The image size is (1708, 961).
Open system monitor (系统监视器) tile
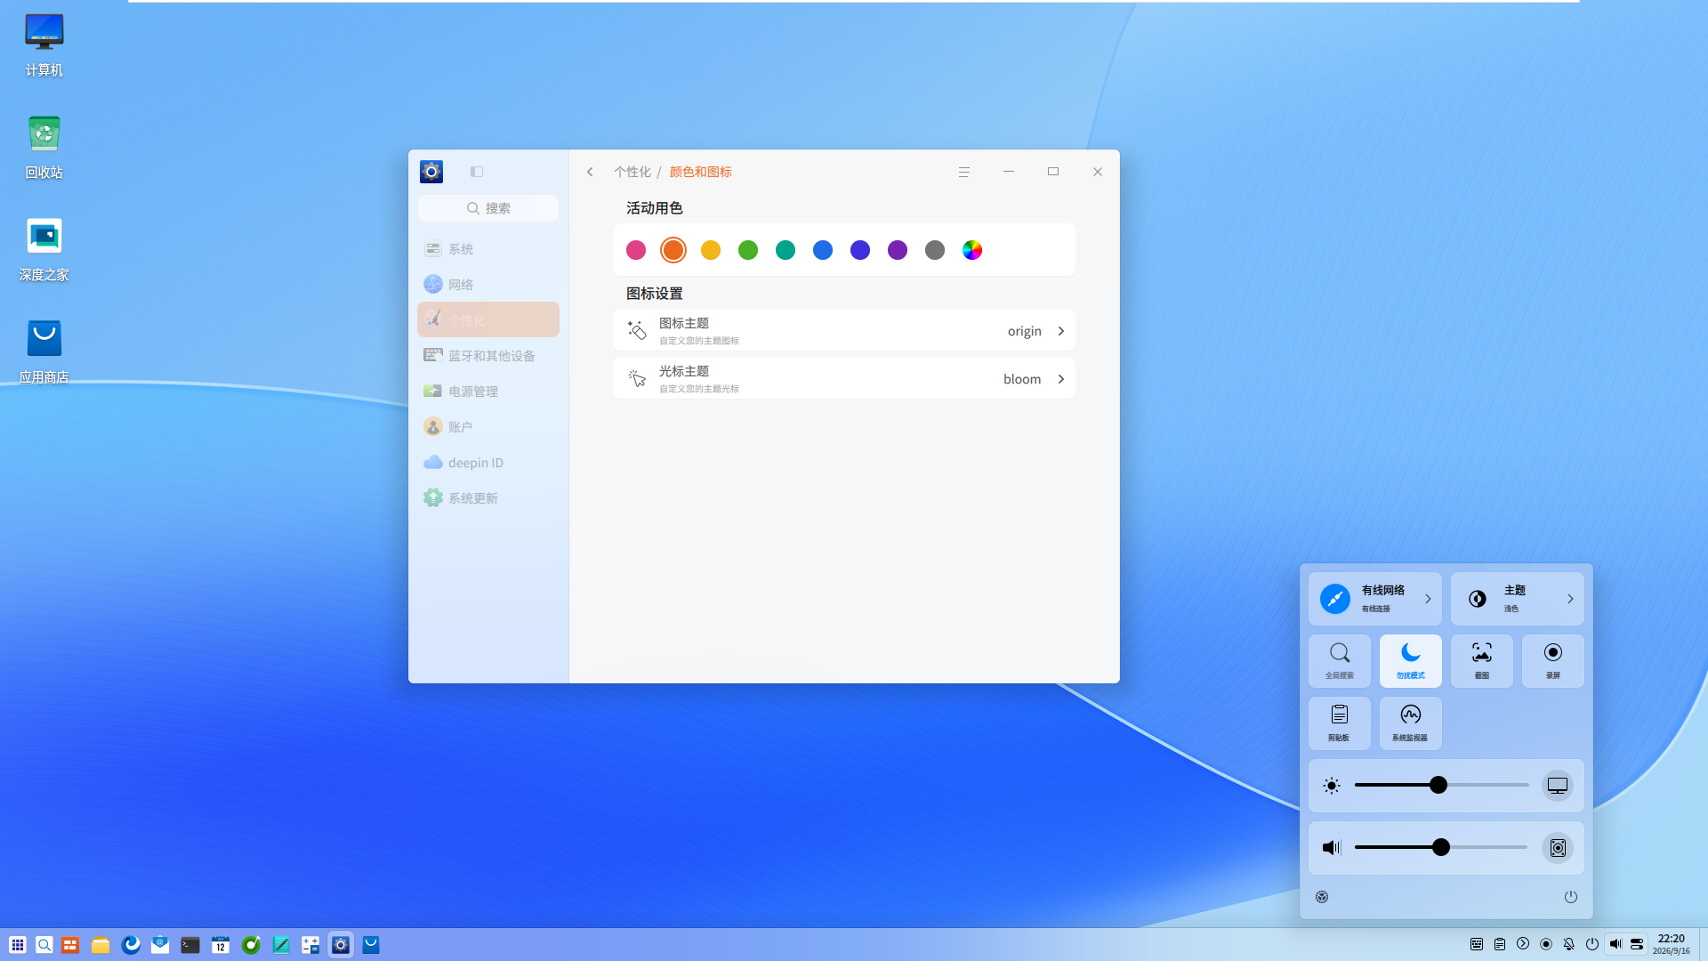coord(1410,723)
